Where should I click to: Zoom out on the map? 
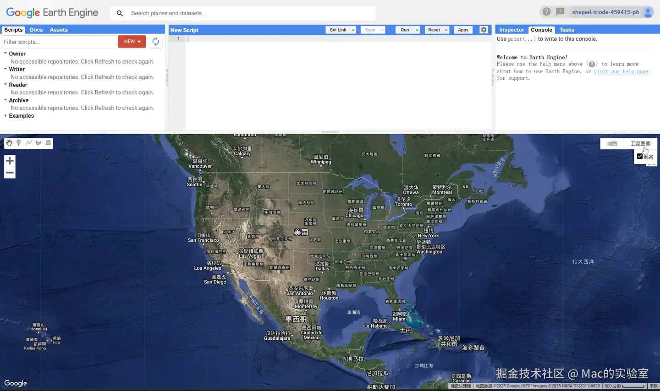click(x=10, y=173)
